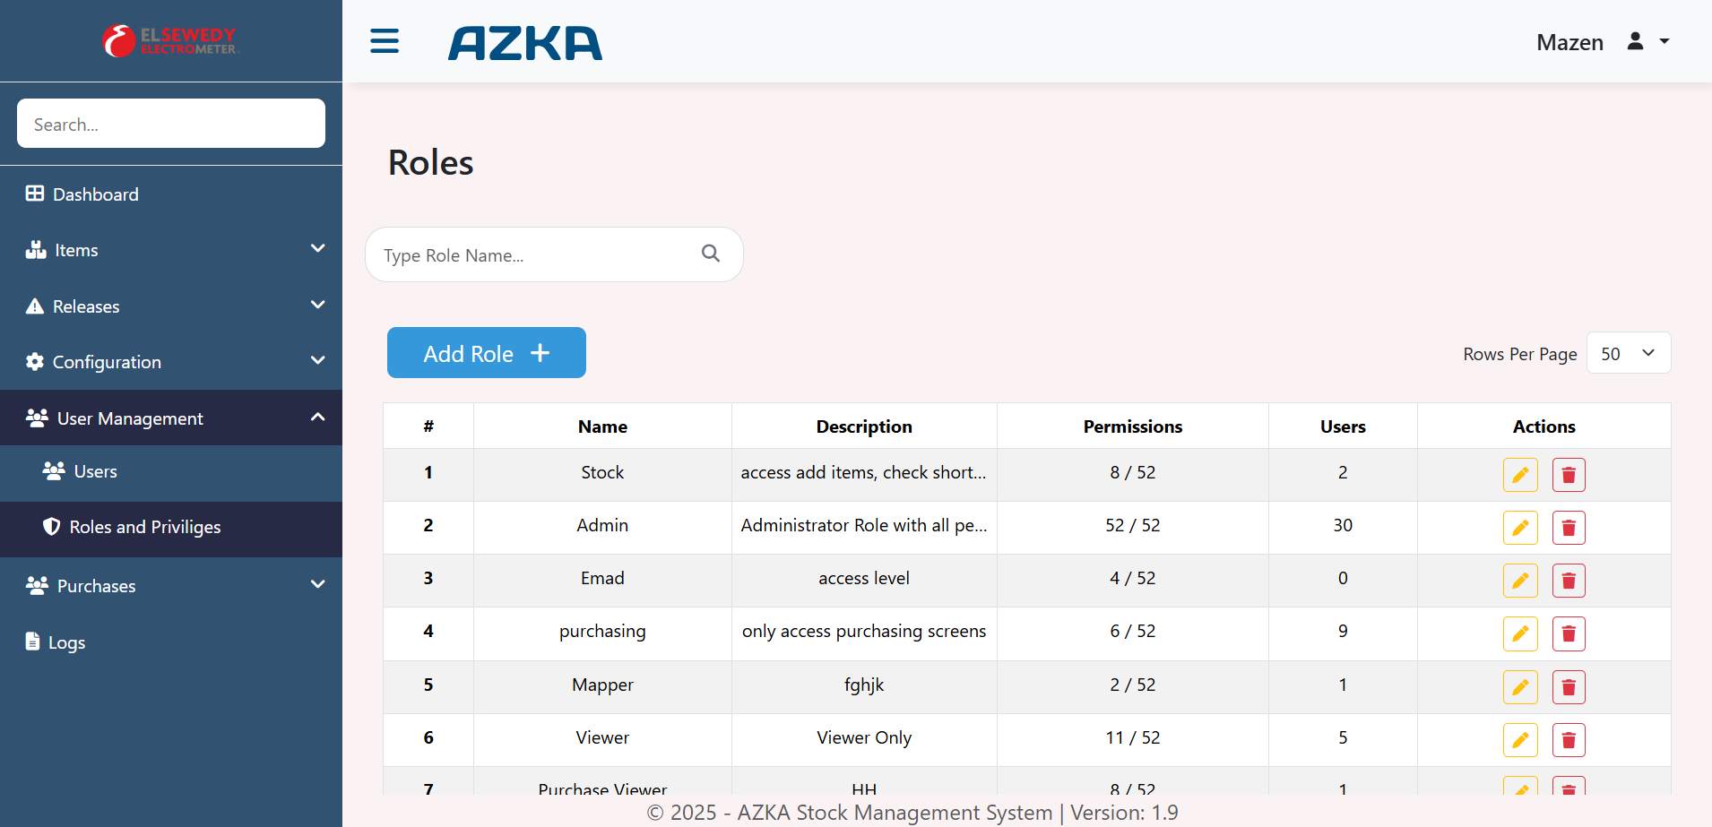Edit the Stock role with pencil icon
The height and width of the screenshot is (827, 1712).
click(x=1520, y=475)
